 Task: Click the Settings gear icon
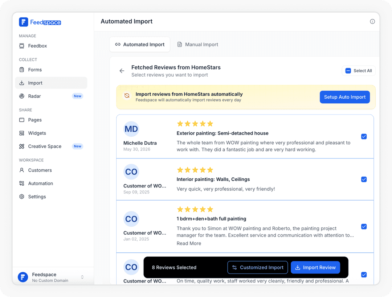coord(22,197)
